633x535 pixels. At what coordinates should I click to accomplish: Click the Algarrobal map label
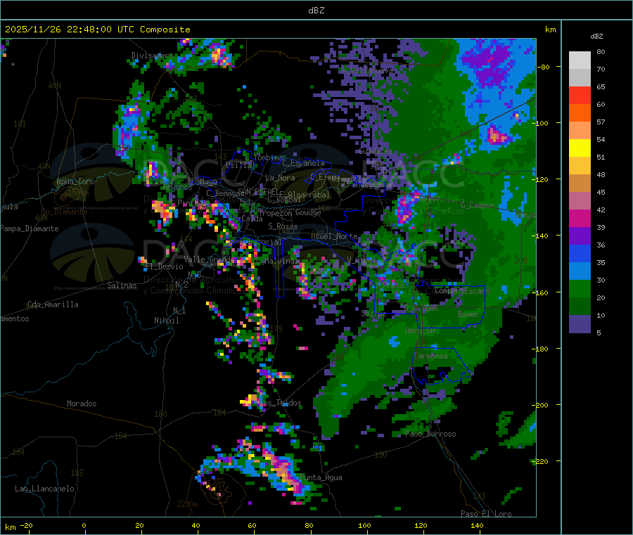coord(309,195)
